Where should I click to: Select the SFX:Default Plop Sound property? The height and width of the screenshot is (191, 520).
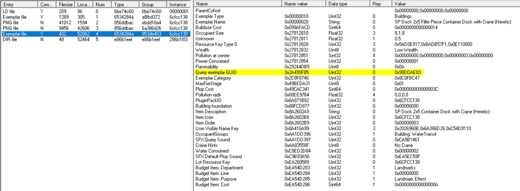coord(357,156)
